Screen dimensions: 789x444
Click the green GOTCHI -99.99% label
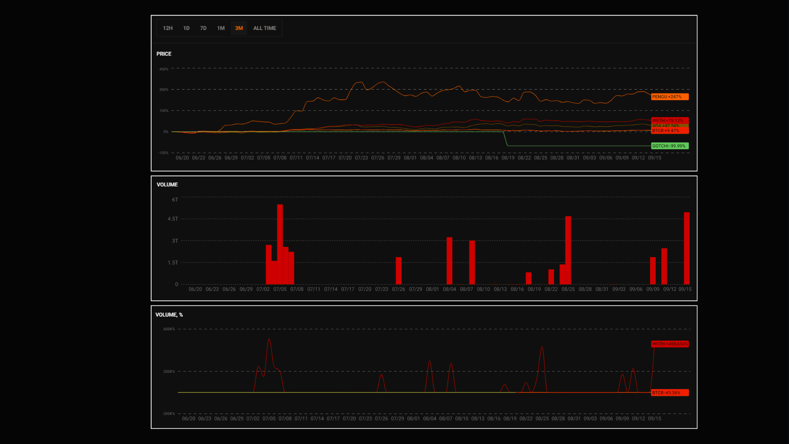pos(669,146)
